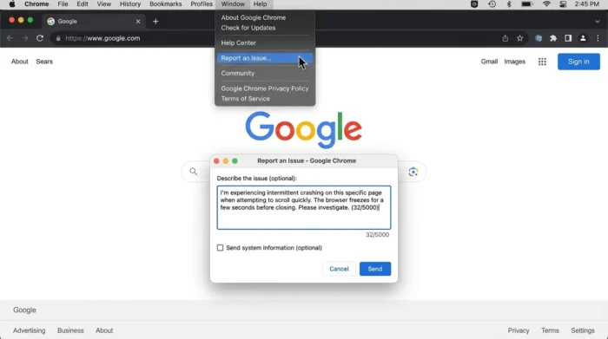This screenshot has width=608, height=339.
Task: Open the Business footer link
Action: click(x=70, y=330)
